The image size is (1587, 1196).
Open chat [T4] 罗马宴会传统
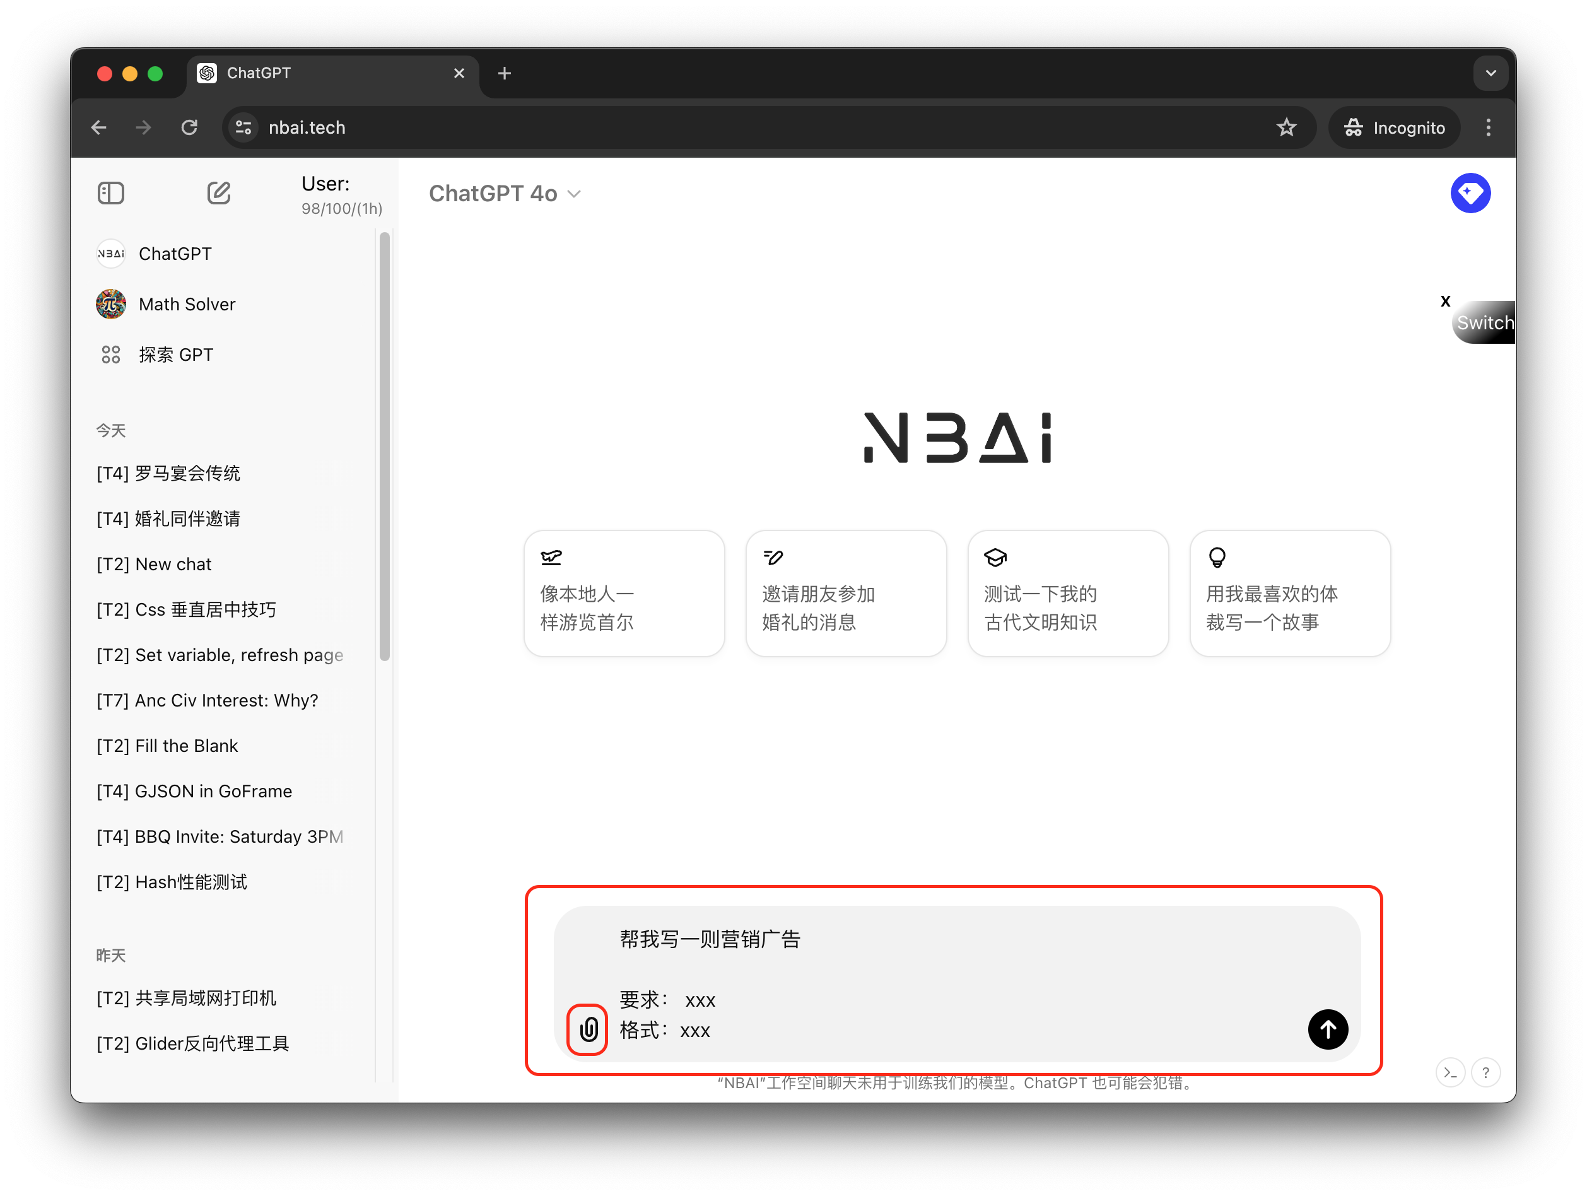168,474
